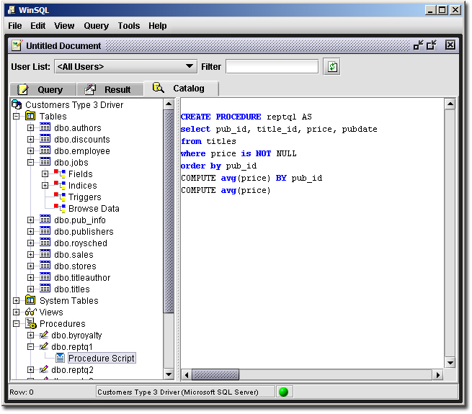Click the dbo.titles table icon
Image resolution: width=472 pixels, height=414 pixels.
click(x=45, y=289)
